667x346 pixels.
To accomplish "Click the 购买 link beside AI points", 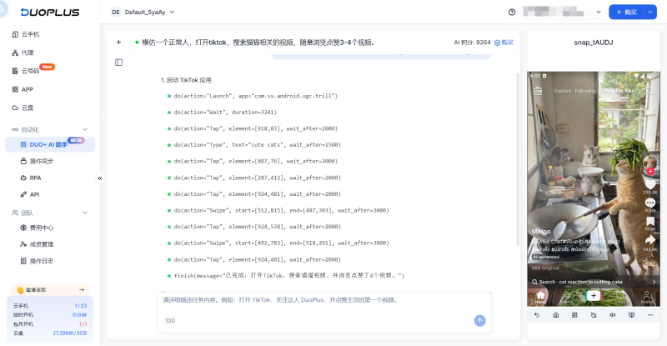I will tap(504, 42).
